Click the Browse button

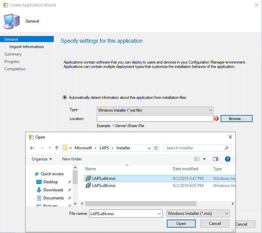(x=236, y=119)
